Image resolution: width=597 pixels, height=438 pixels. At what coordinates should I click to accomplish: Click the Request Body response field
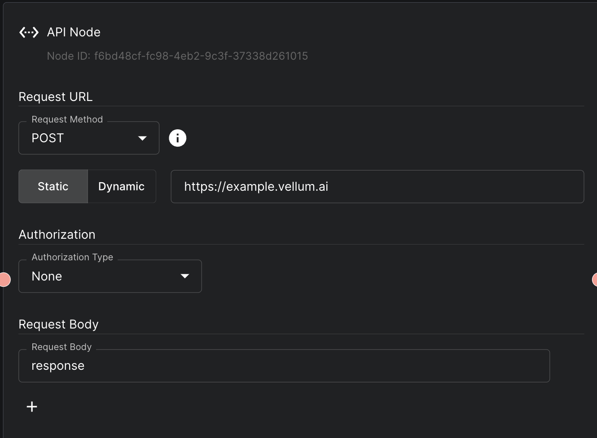click(x=284, y=366)
